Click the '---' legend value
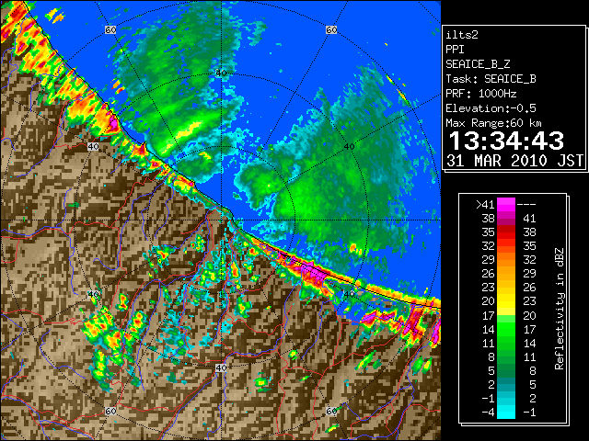Viewport: 589px width, 441px height. [526, 205]
